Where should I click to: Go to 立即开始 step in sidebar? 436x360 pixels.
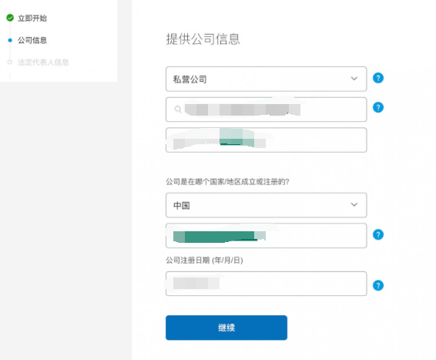(x=32, y=18)
